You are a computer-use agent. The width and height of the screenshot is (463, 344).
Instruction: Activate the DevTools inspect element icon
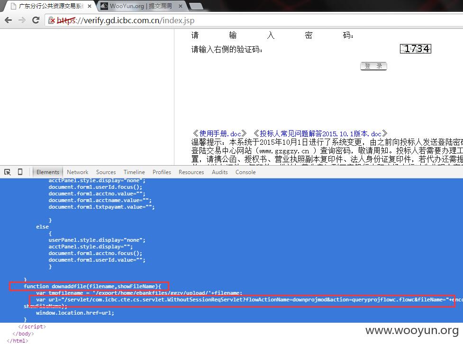[x=8, y=172]
